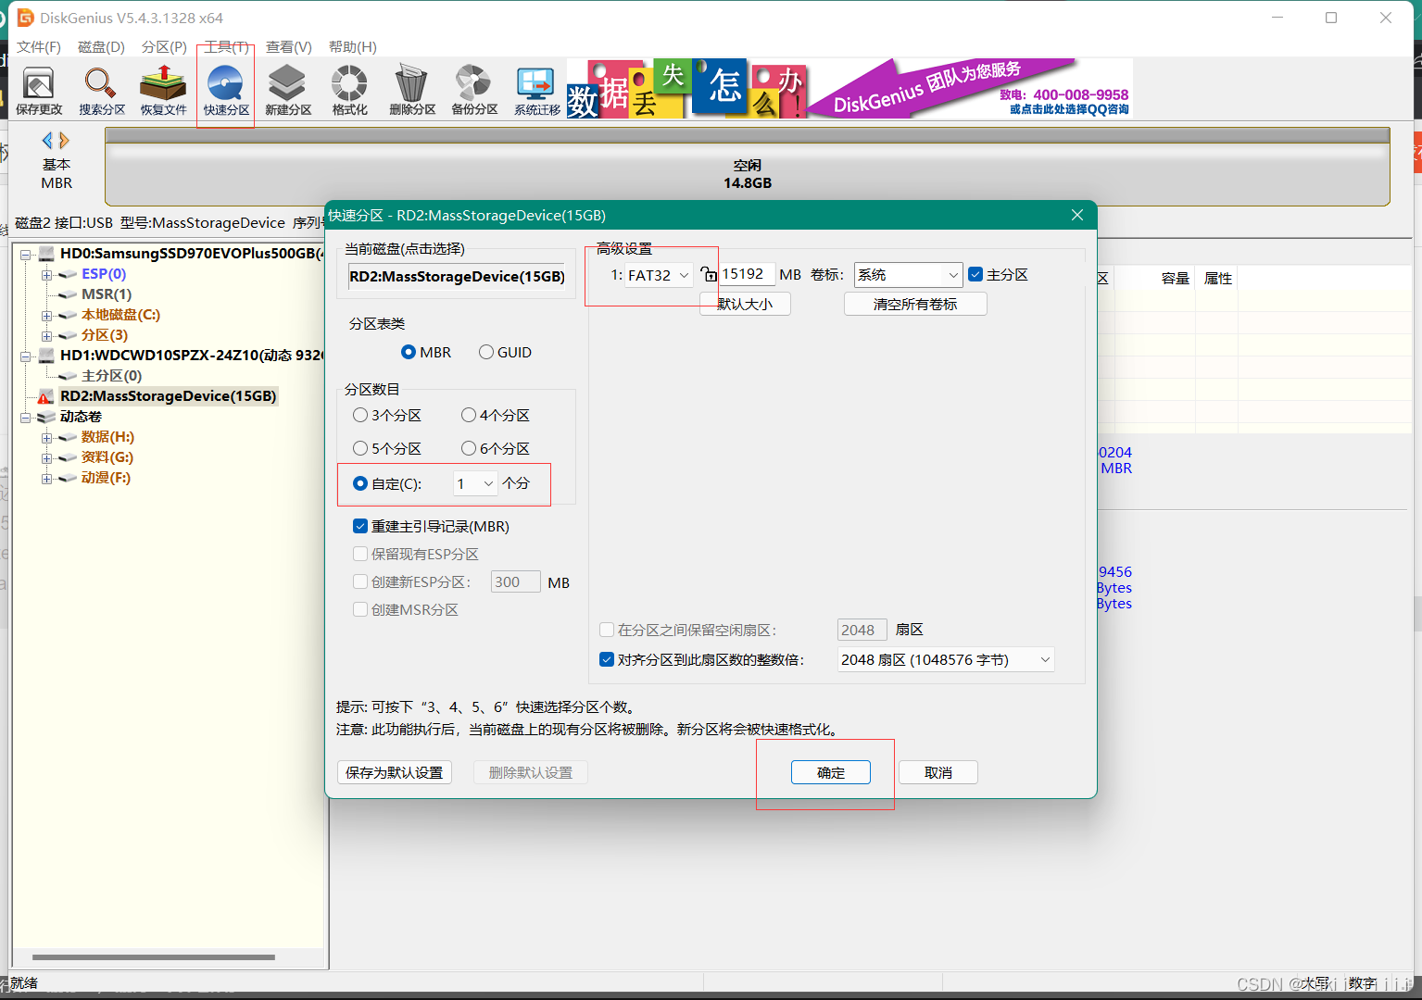Open the 搜索分区 search partition tool

[x=101, y=91]
